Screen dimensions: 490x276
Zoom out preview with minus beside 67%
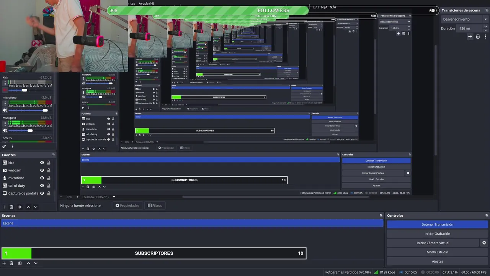point(61,197)
